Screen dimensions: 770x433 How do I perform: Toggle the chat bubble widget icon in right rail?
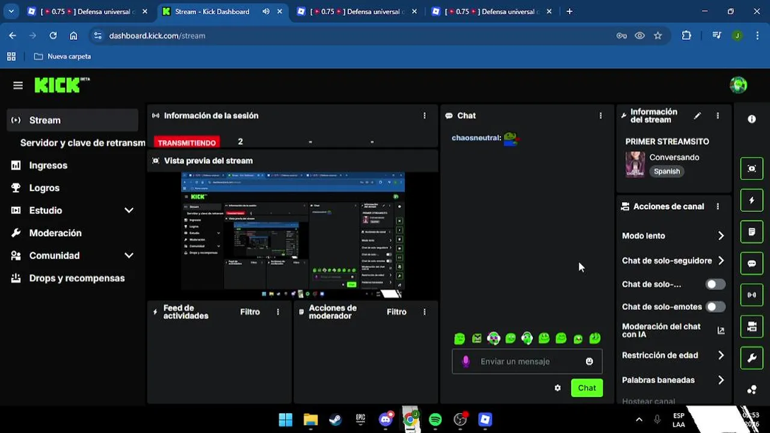[x=751, y=263]
